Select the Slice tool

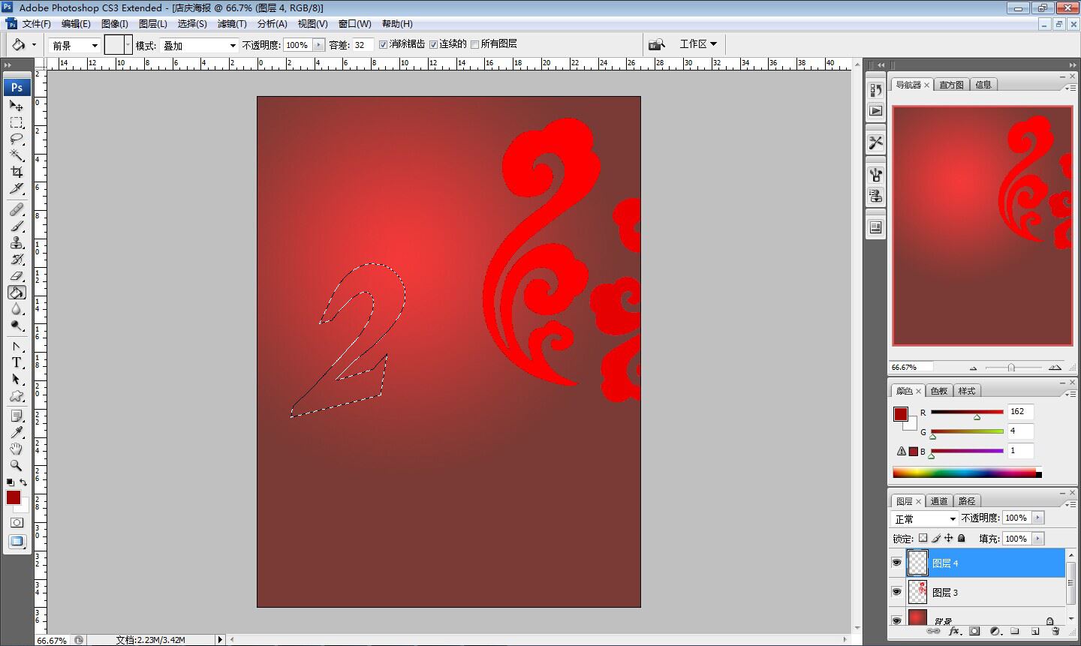click(17, 188)
